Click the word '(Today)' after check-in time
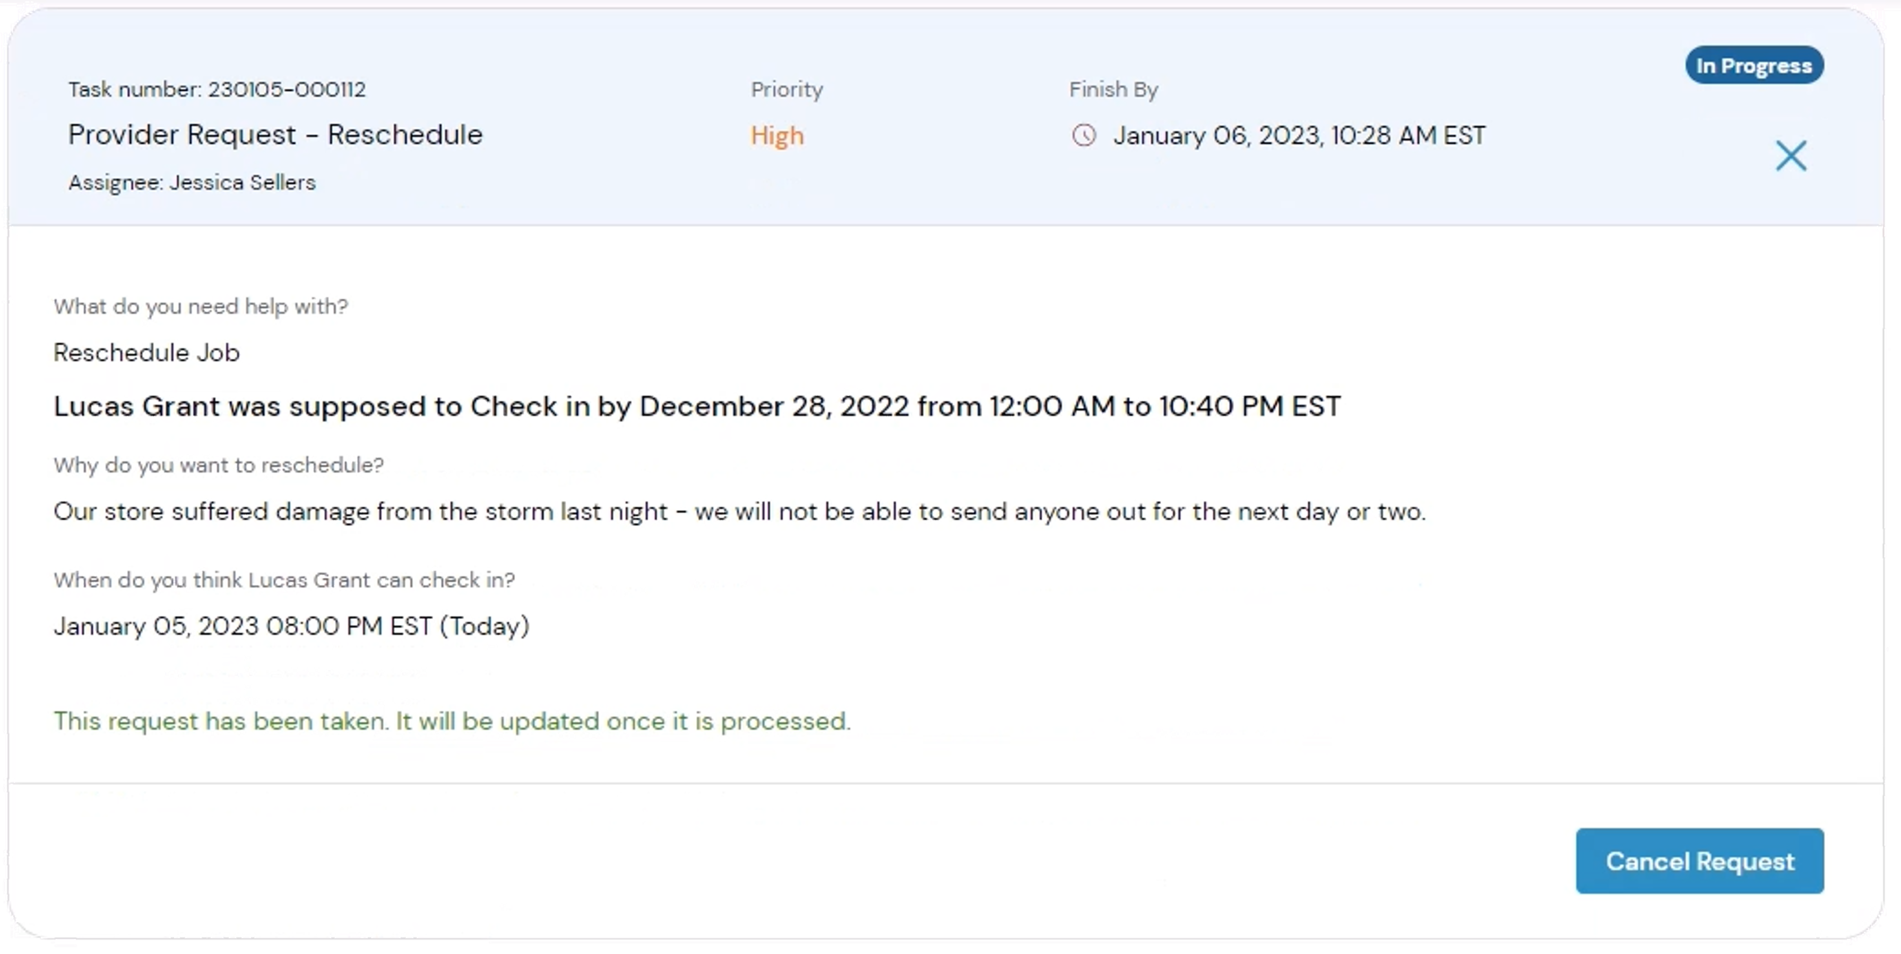1901x954 pixels. click(x=485, y=627)
